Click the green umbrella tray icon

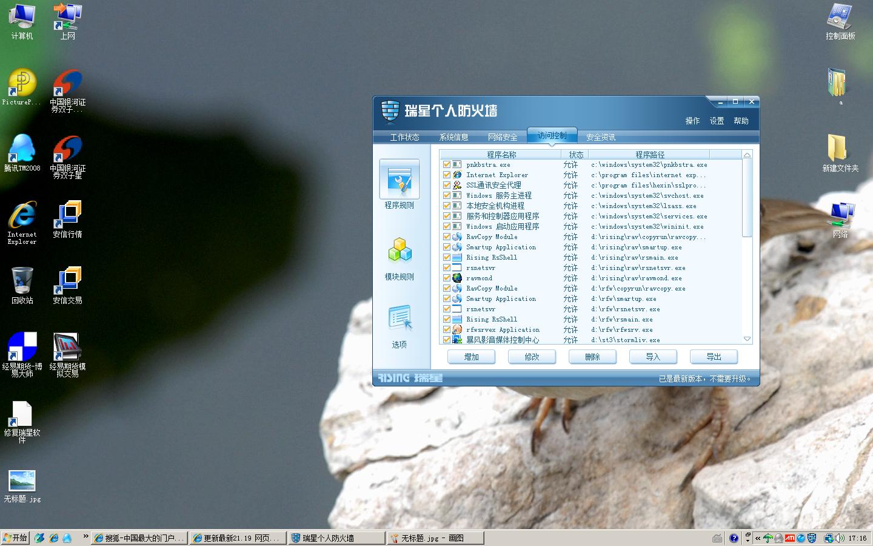click(769, 538)
